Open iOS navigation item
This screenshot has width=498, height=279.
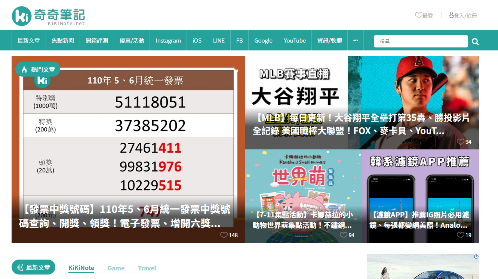197,40
